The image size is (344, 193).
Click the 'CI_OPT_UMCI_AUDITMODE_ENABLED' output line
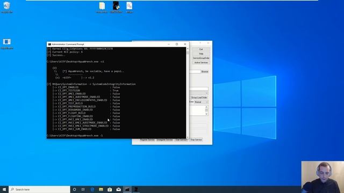pyautogui.click(x=86, y=97)
